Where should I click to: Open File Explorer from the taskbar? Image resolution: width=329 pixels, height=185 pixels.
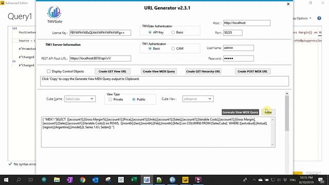pyautogui.click(x=57, y=180)
